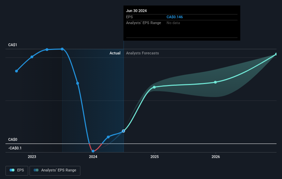Image resolution: width=282 pixels, height=179 pixels.
Task: Click the negative EPS data point at 2024
Action: coord(93,151)
